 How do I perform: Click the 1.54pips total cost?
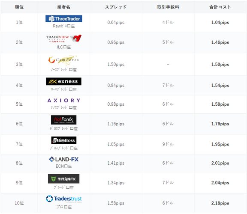[220, 86]
